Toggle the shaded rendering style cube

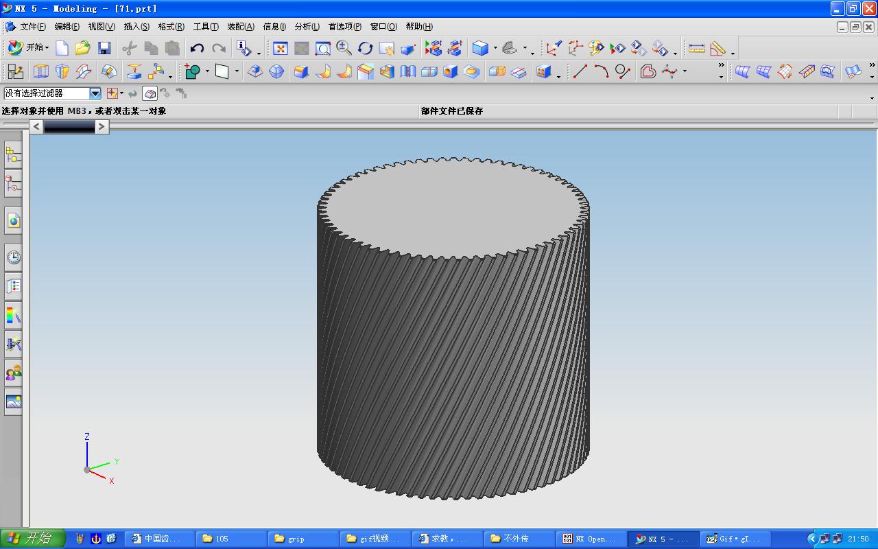[480, 48]
